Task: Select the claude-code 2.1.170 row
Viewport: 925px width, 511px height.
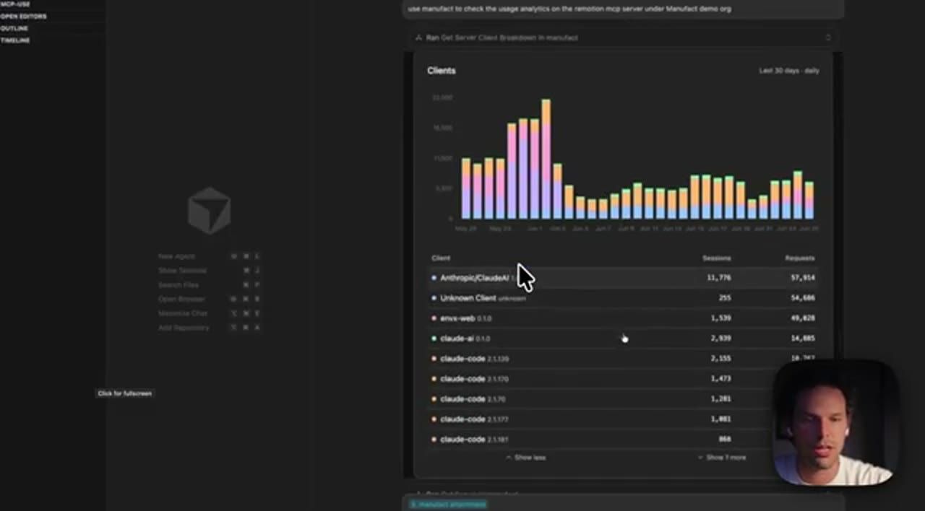Action: (623, 379)
